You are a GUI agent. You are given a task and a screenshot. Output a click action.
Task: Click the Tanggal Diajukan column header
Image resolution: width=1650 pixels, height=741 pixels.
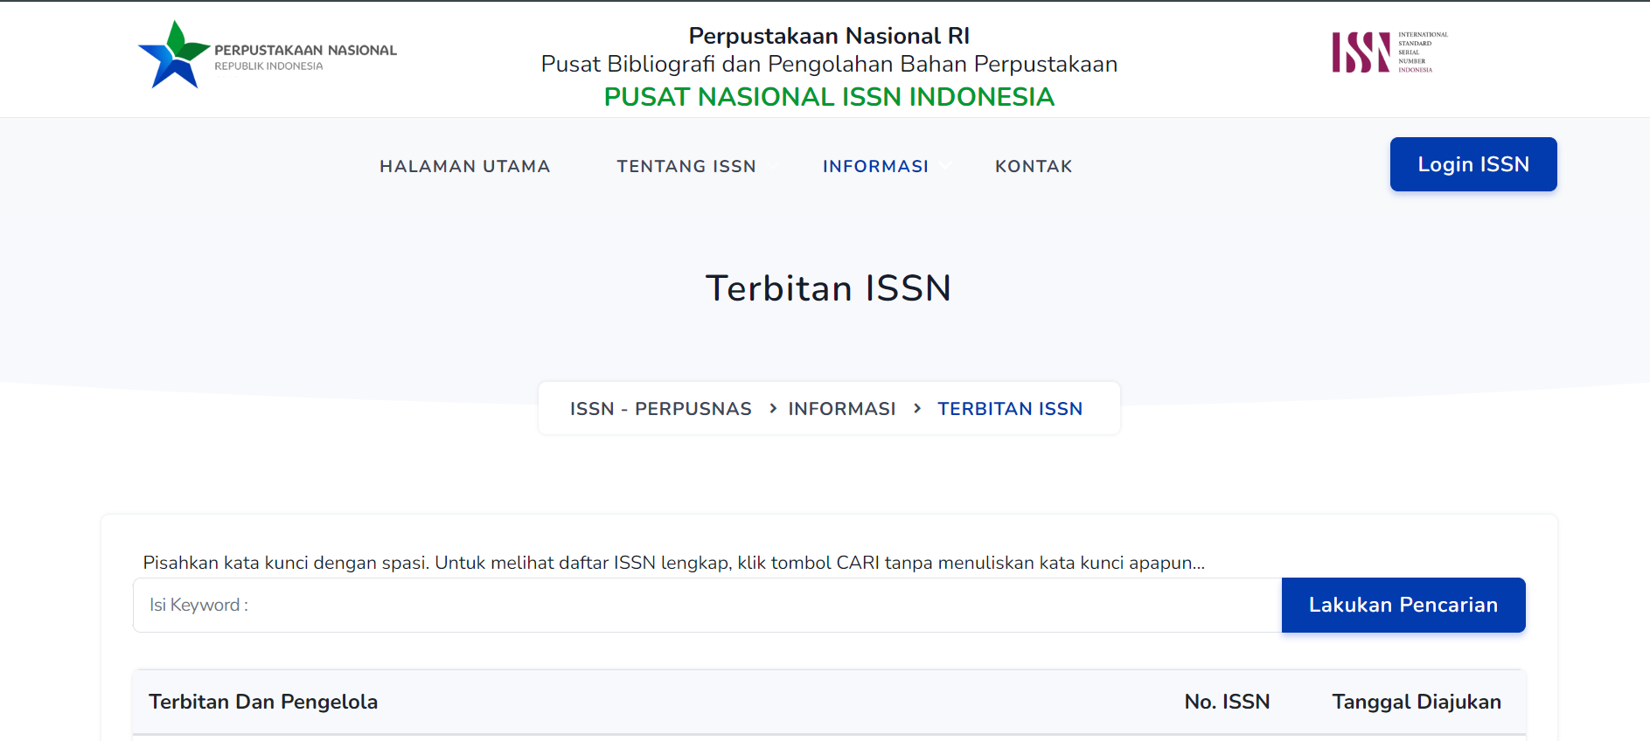(1417, 702)
